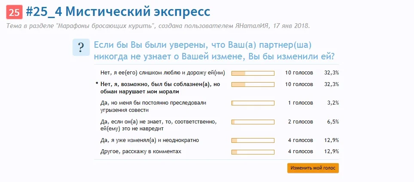Click option 'Да, я уже изменял(а) и неоднократно'
414x182 pixels.
[x=149, y=140]
